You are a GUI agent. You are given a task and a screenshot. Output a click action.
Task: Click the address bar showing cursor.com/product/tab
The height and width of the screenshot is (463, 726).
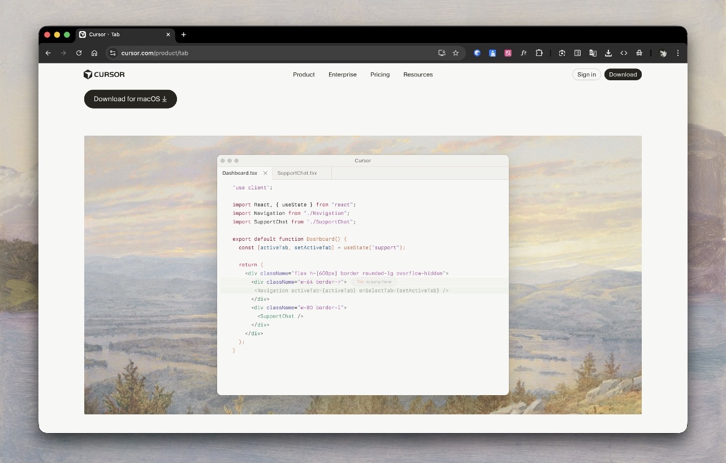click(x=271, y=53)
